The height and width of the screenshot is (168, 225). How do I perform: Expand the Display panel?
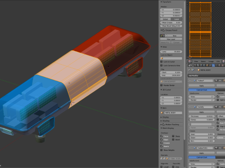click(161, 117)
